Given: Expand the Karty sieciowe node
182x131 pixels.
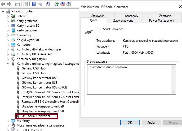Looking at the screenshot, I should 8,30.
